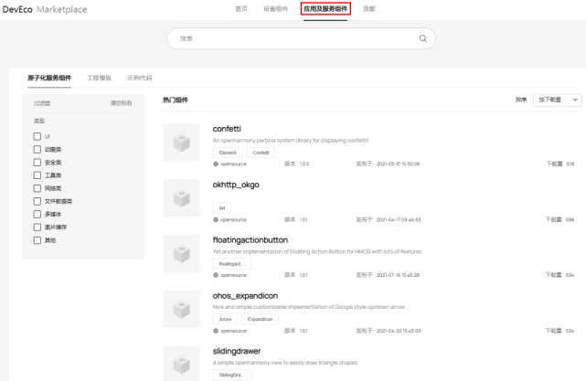Image resolution: width=586 pixels, height=381 pixels.
Task: Open the 按下载量 sort dropdown
Action: click(x=558, y=100)
